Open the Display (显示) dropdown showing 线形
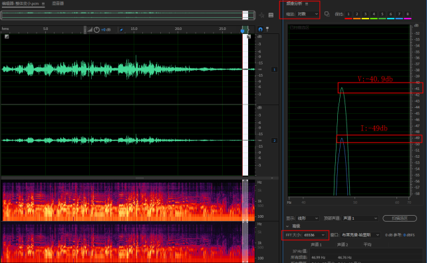Image resolution: width=427 pixels, height=263 pixels. coord(308,218)
